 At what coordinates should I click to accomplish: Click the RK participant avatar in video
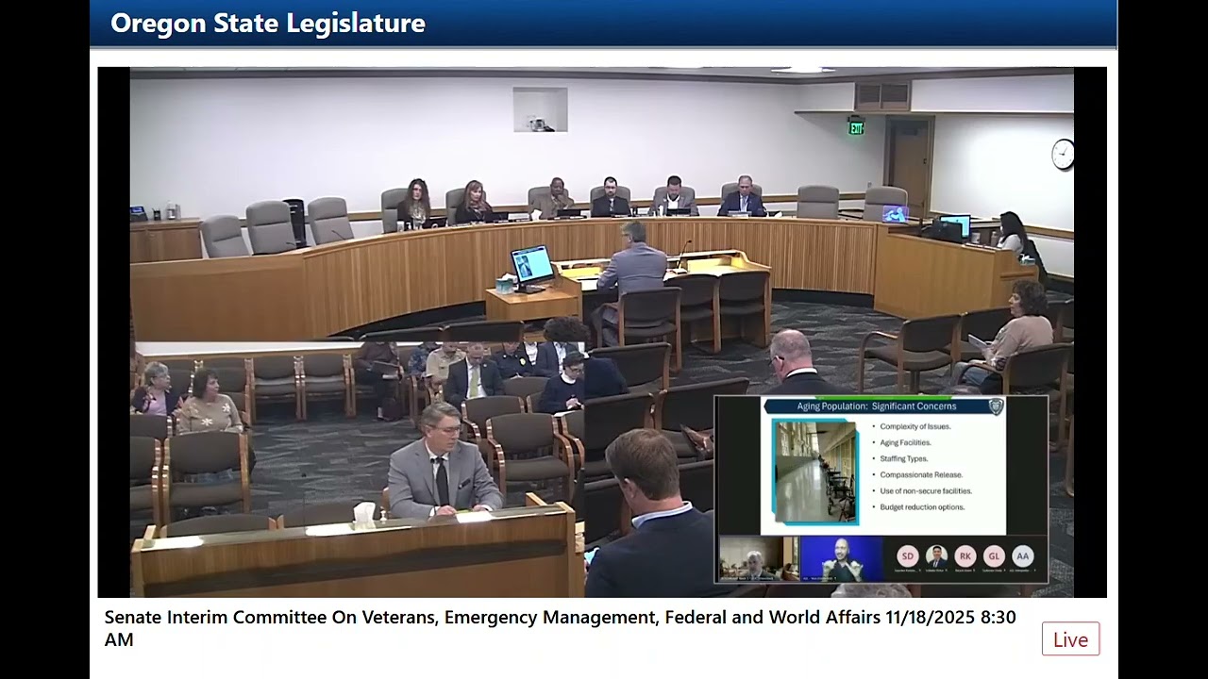tap(965, 555)
